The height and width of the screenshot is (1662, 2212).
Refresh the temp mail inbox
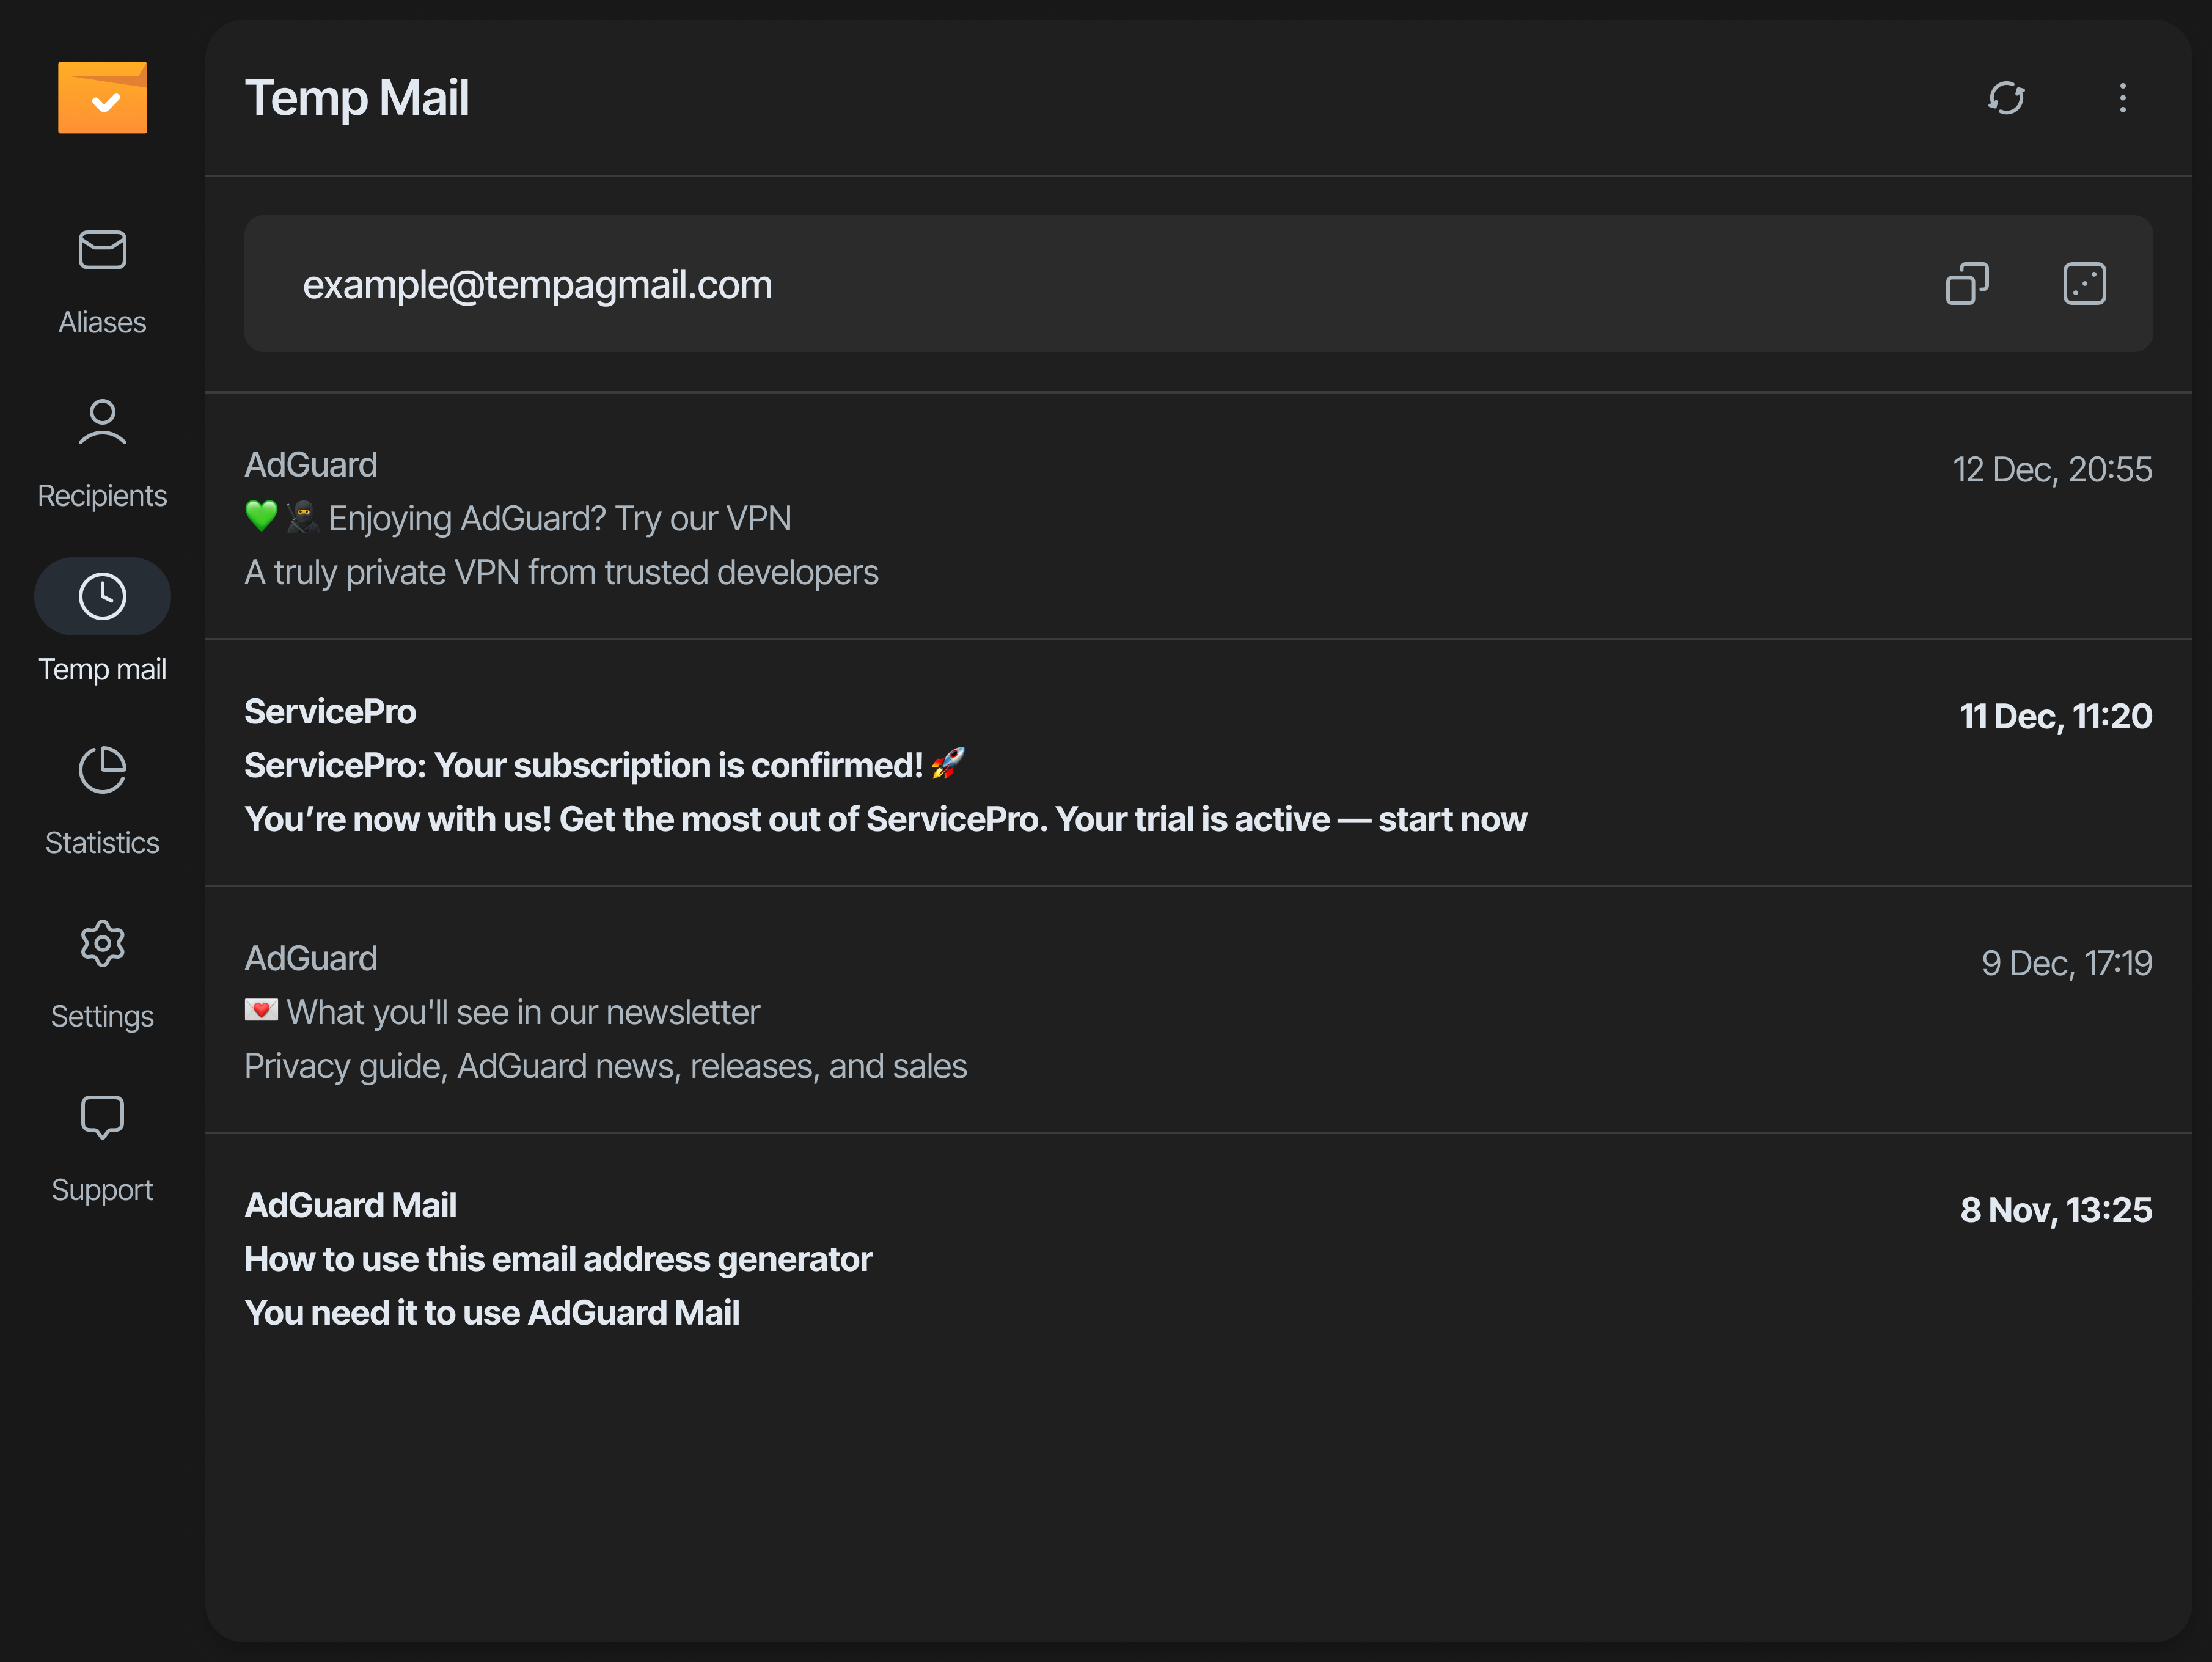pyautogui.click(x=2005, y=98)
